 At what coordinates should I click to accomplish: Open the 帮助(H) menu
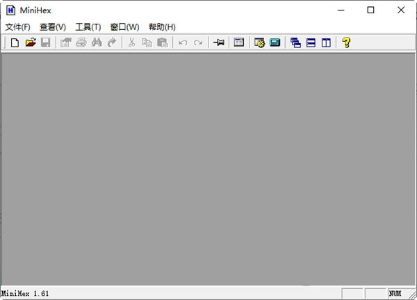[x=162, y=27]
